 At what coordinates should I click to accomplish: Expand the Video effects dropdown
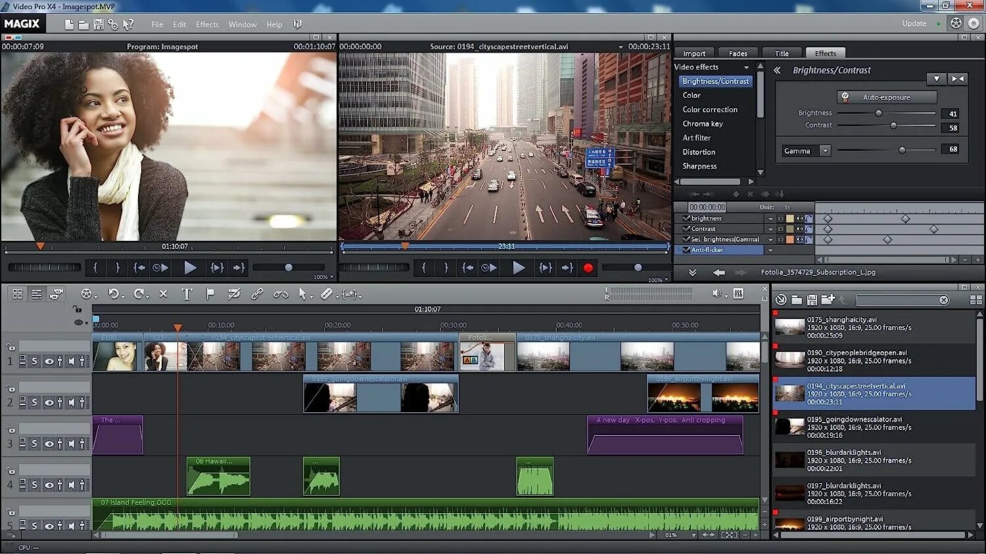[746, 68]
